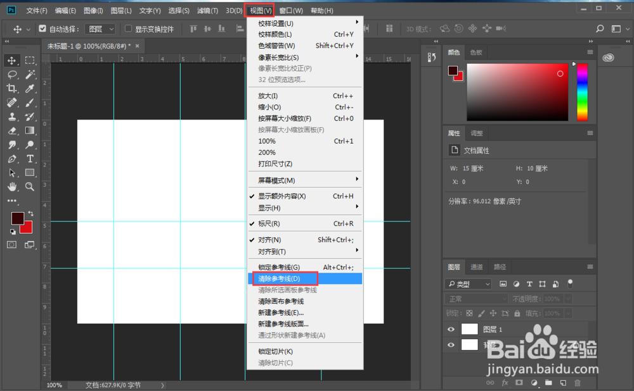Viewport: 634px width, 391px height.
Task: Select the Lasso tool
Action: 11,75
